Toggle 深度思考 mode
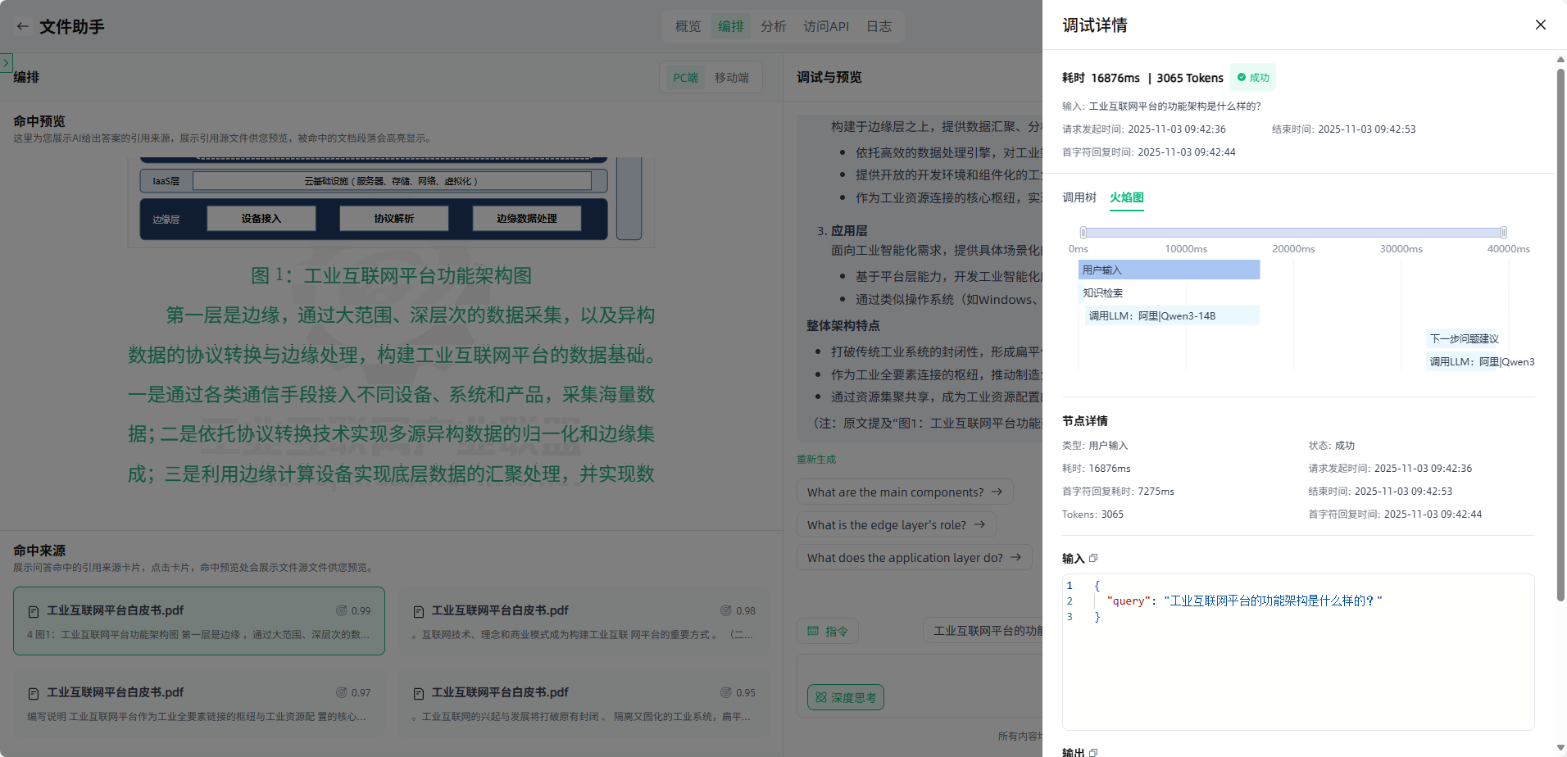 tap(845, 697)
